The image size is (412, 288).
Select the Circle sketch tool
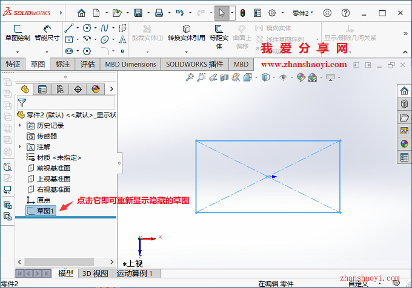pos(87,28)
